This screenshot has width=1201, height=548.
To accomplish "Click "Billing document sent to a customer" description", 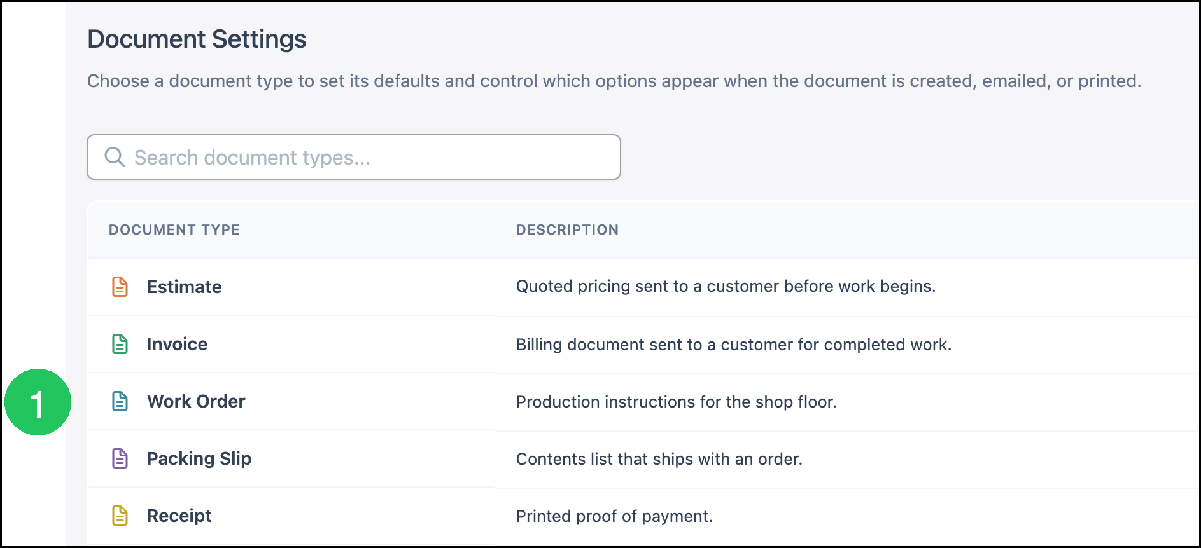I will pos(734,345).
